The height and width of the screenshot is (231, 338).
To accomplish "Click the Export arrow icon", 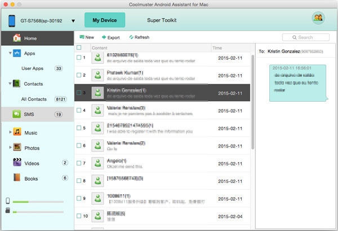I will click(105, 37).
